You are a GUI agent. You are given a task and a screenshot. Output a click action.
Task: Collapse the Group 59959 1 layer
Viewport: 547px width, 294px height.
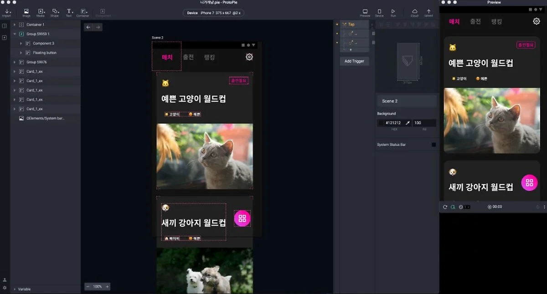click(15, 34)
